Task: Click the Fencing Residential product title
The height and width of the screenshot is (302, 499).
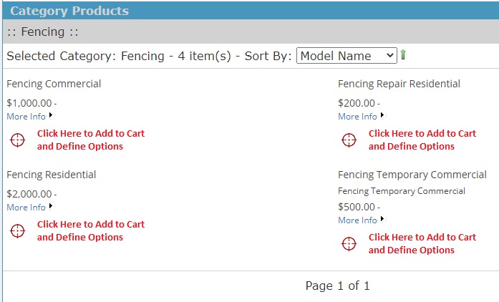Action: (x=52, y=175)
